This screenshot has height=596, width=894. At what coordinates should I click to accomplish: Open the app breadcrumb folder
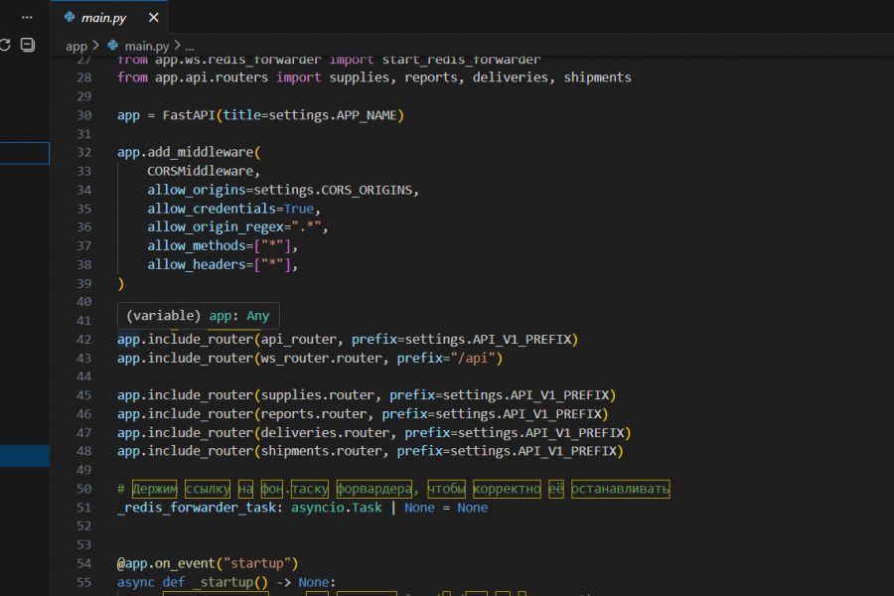[76, 46]
